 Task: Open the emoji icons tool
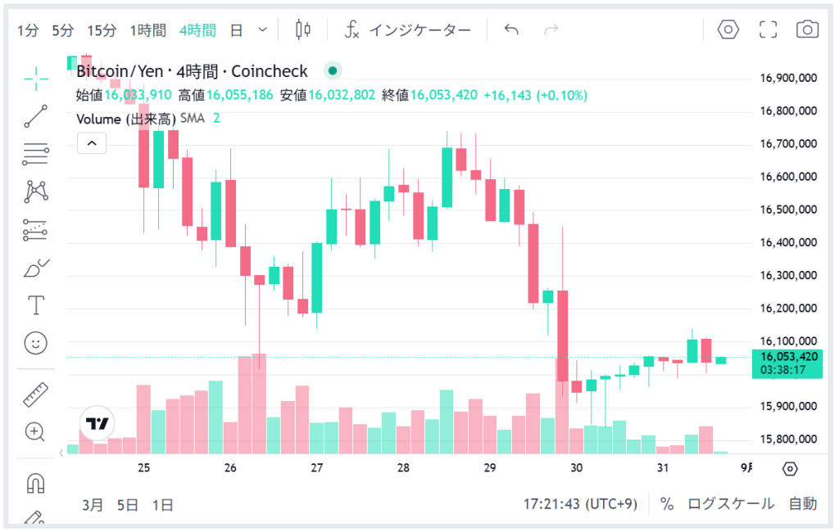tap(36, 343)
